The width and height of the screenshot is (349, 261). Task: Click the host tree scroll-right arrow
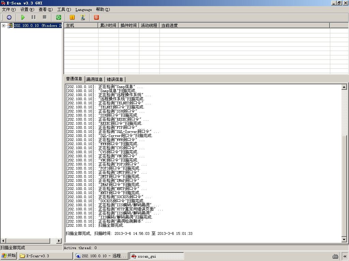[59, 241]
